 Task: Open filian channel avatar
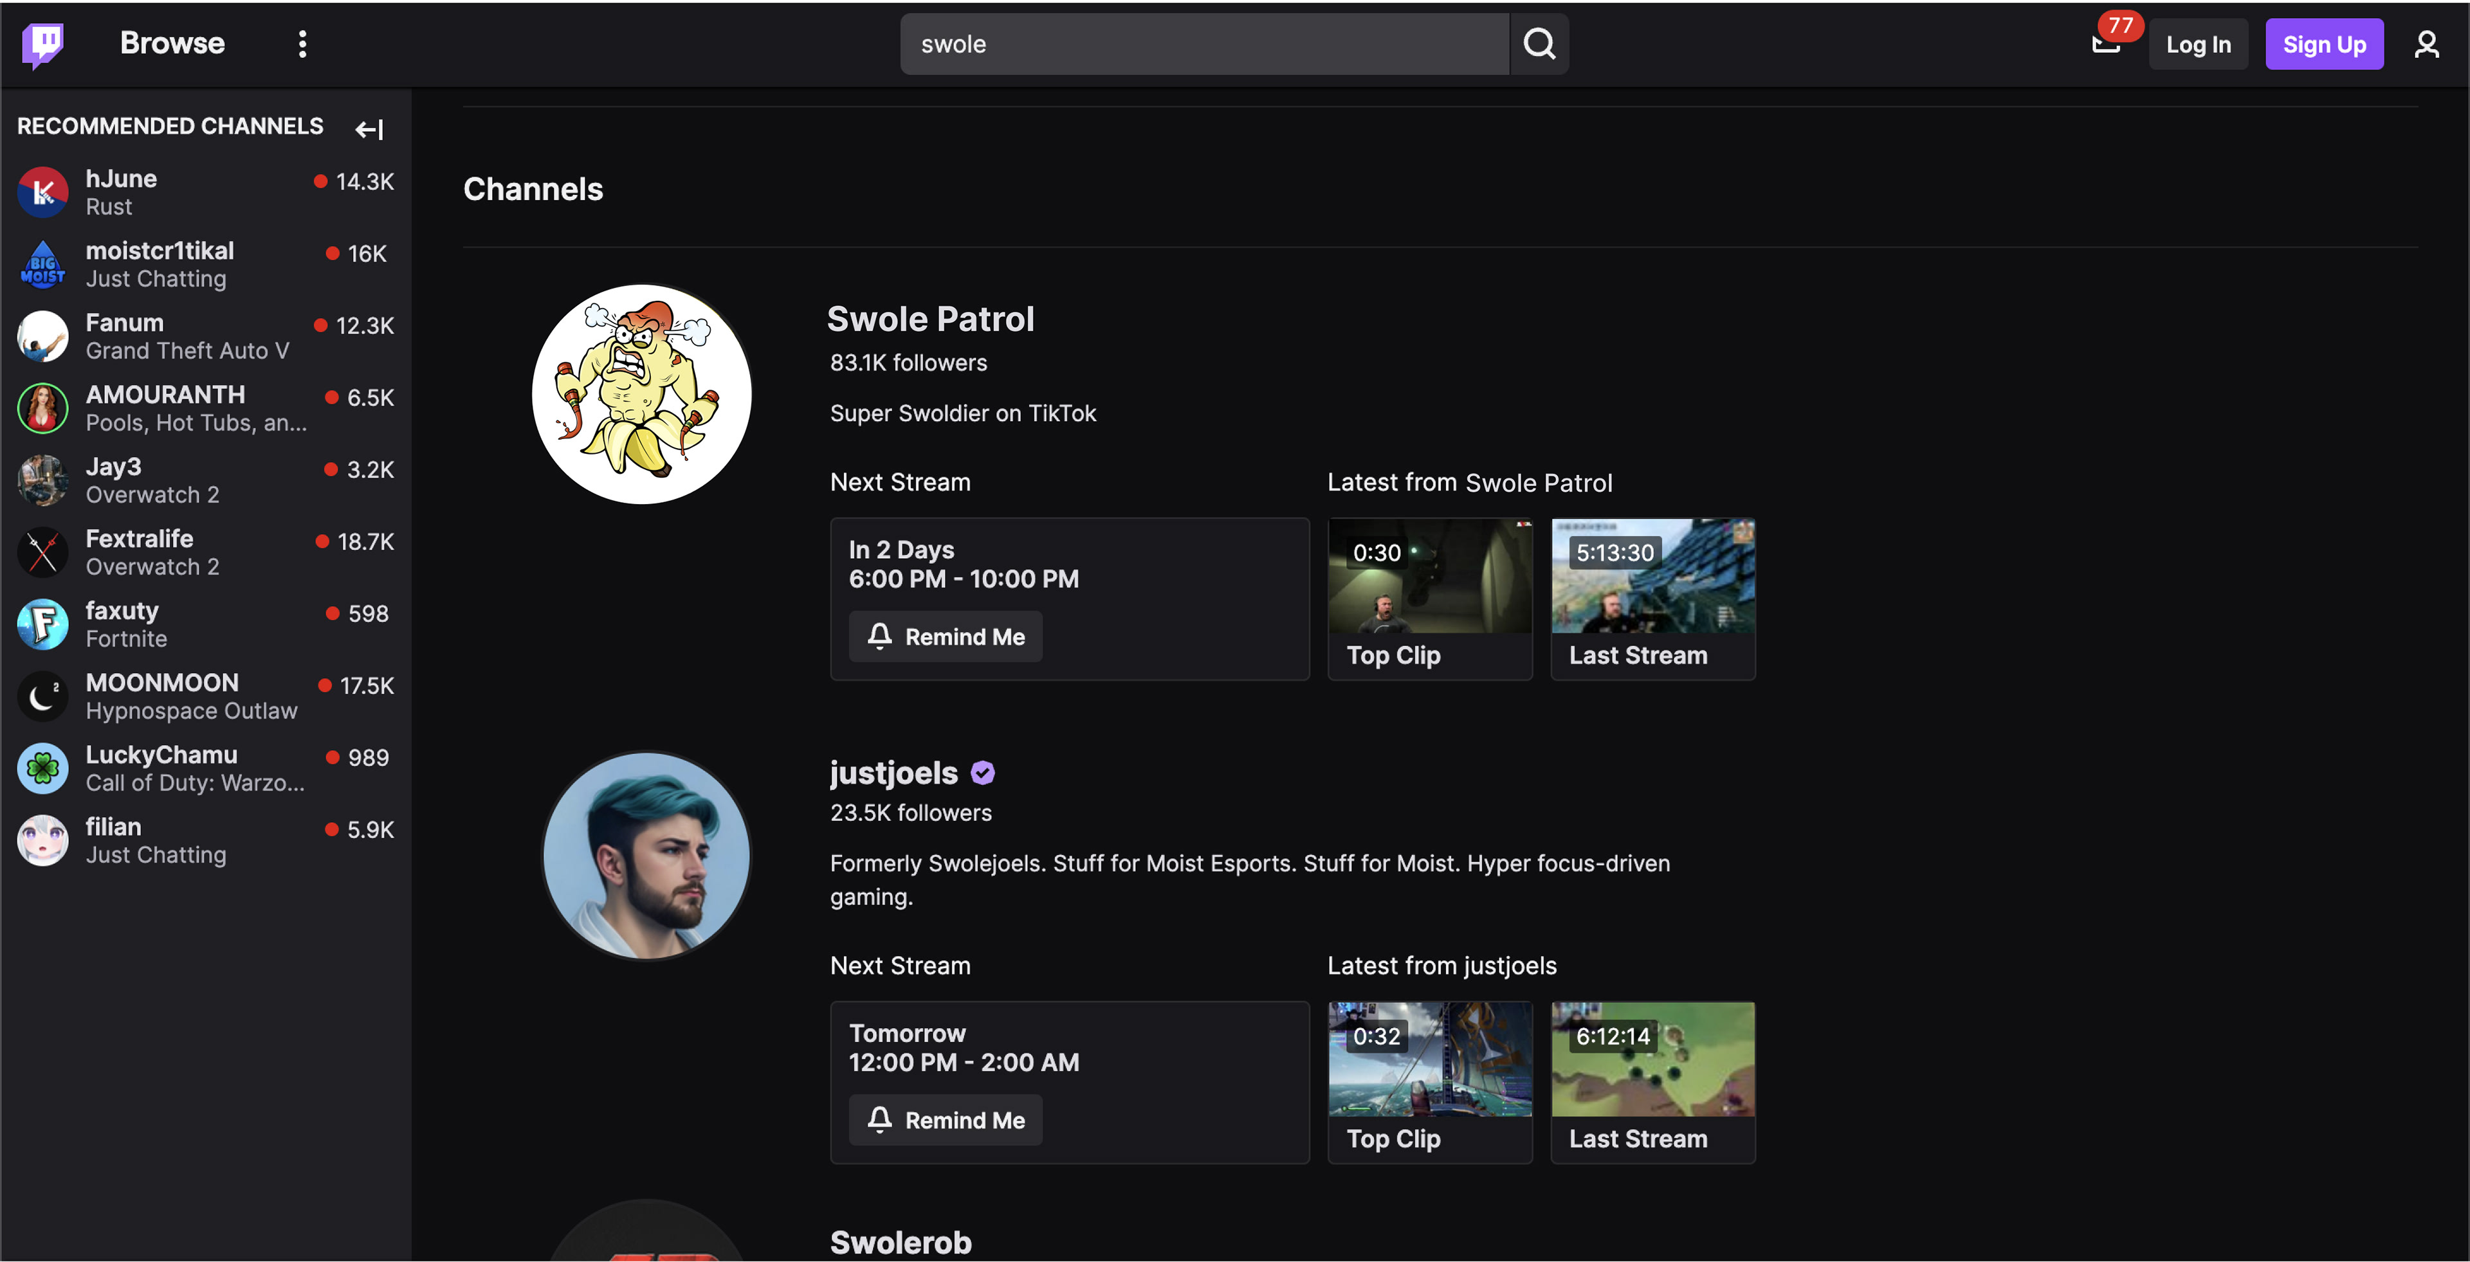[x=42, y=840]
